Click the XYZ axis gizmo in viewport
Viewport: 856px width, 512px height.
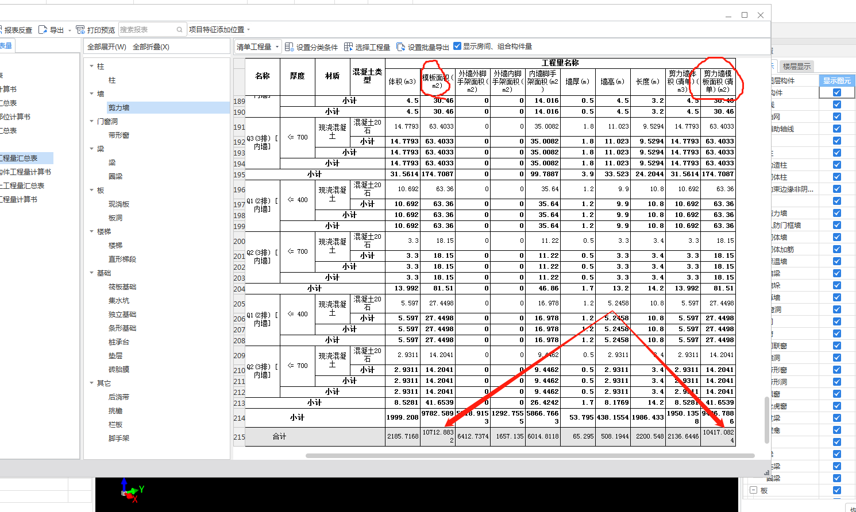132,491
